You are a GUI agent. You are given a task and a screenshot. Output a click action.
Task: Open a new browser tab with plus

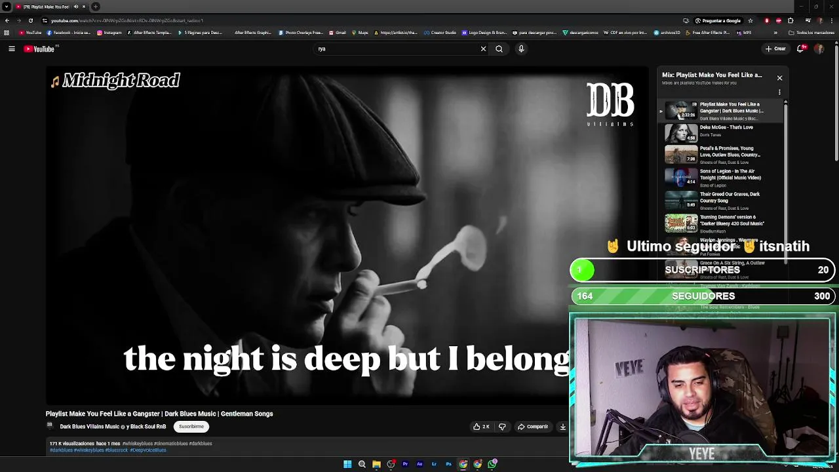(x=96, y=7)
